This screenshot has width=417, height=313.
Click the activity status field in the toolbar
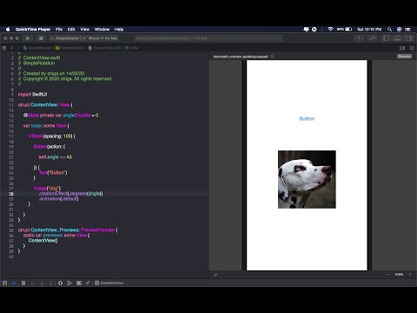208,38
